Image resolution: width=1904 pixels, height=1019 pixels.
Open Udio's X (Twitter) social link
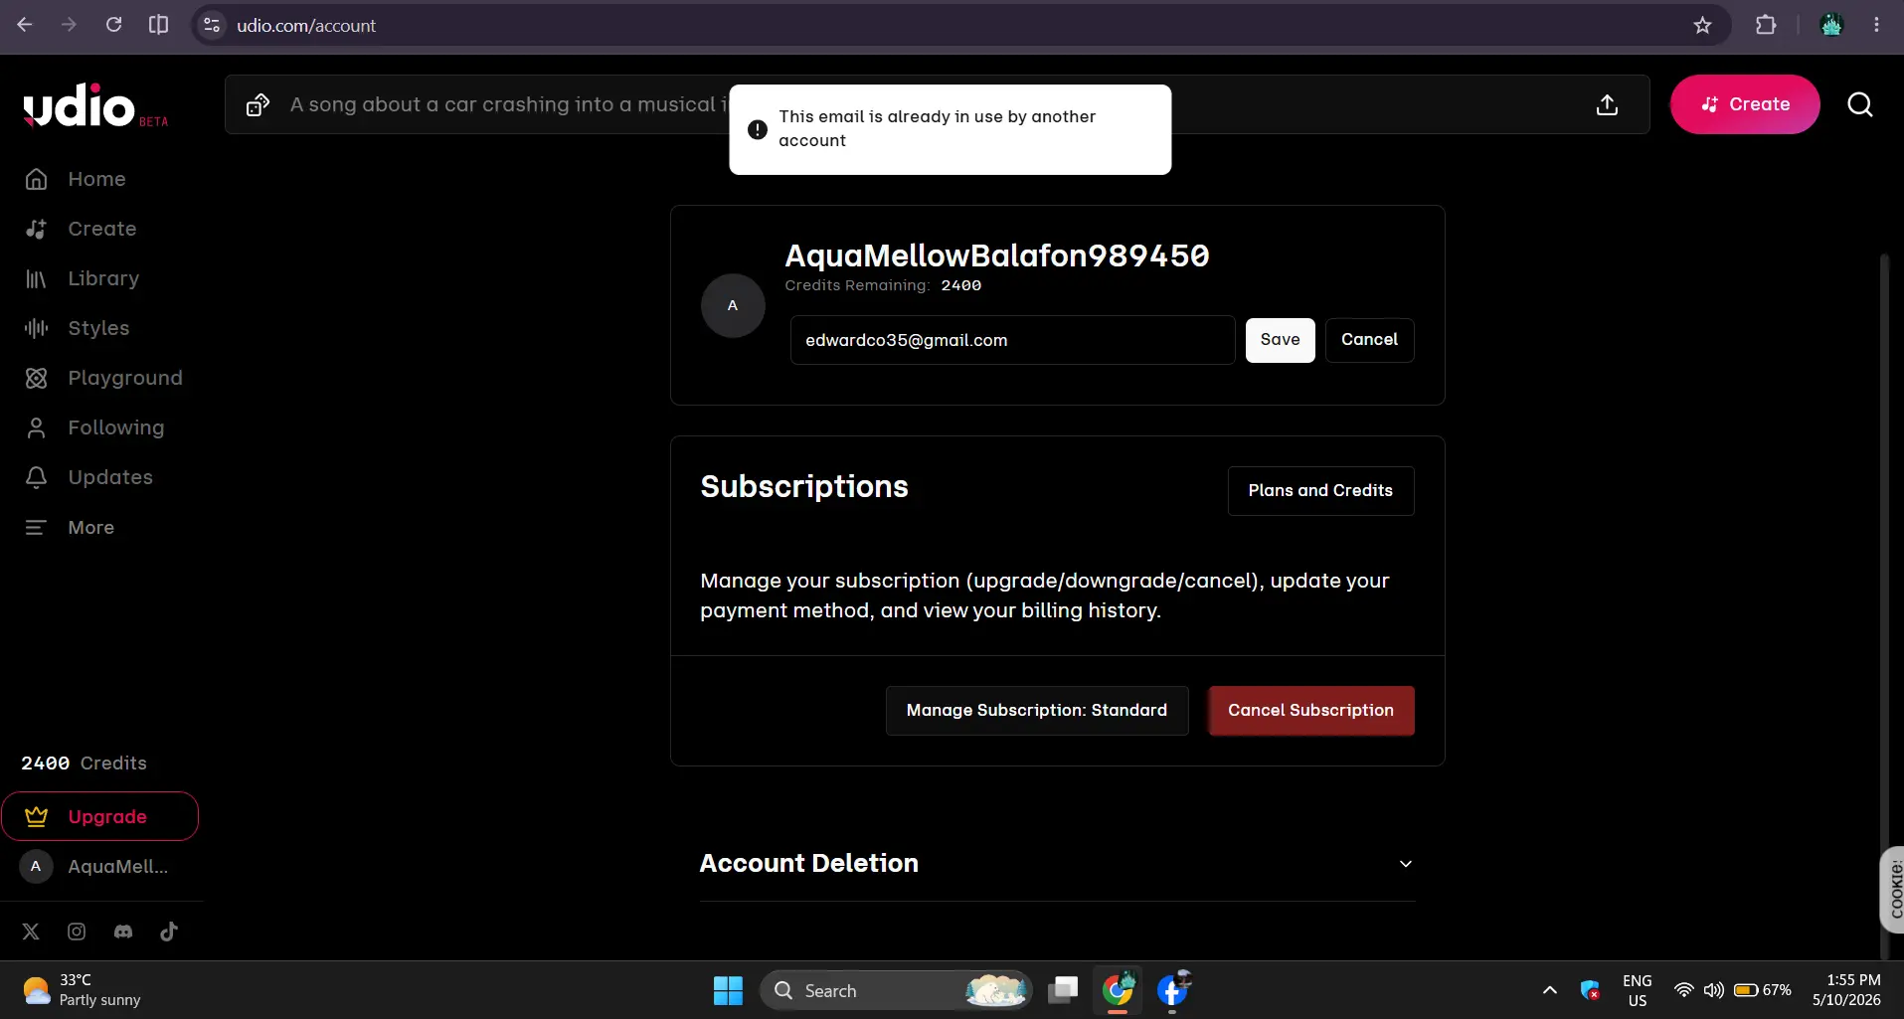point(31,932)
